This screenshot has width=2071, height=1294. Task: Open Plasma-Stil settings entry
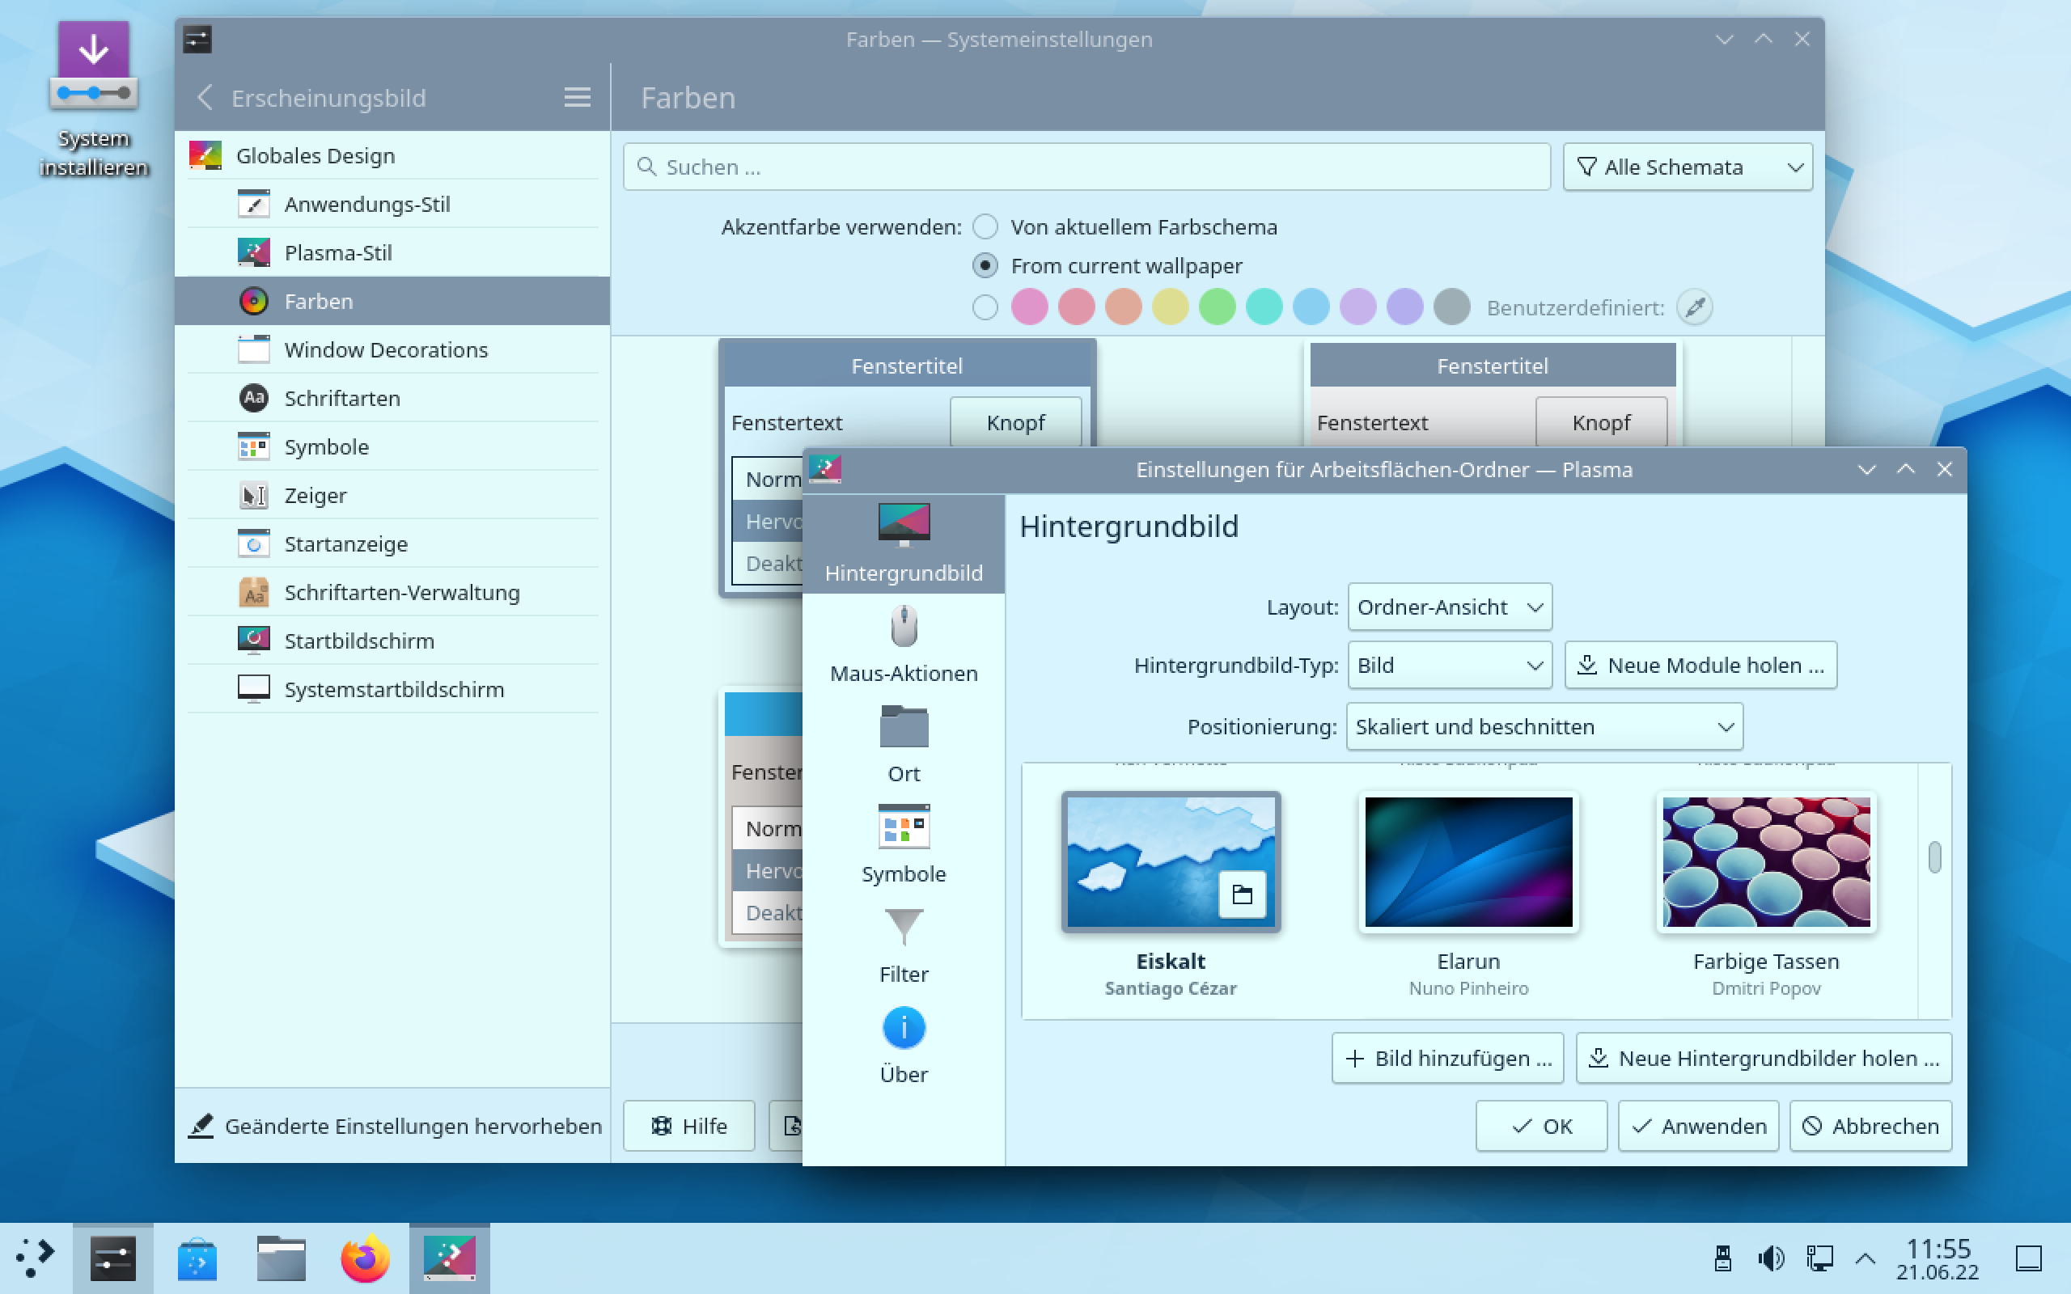point(337,253)
